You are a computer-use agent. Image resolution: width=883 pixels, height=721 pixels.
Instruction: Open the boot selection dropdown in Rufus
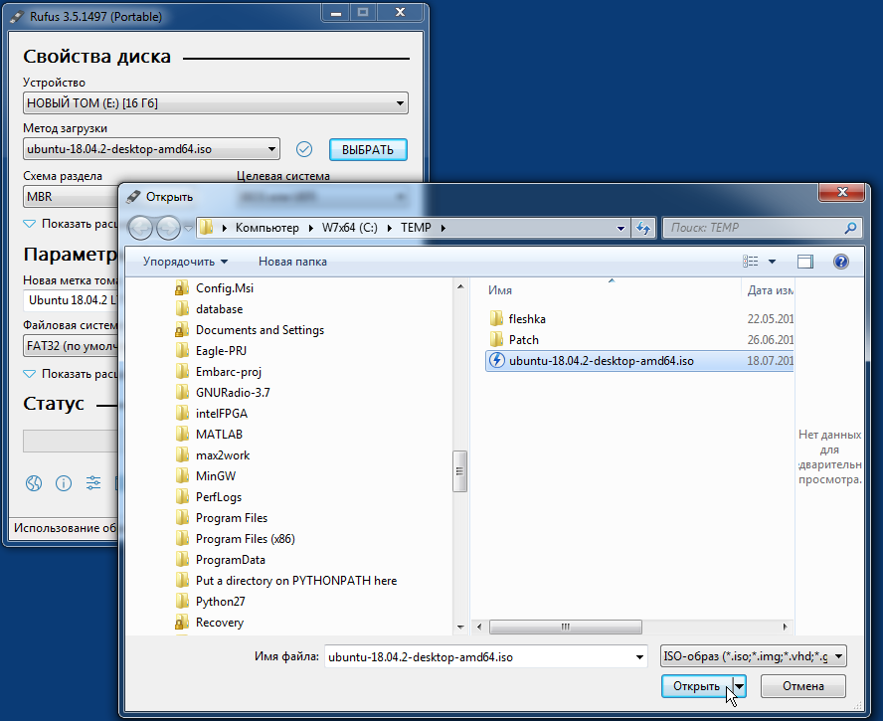(x=151, y=149)
